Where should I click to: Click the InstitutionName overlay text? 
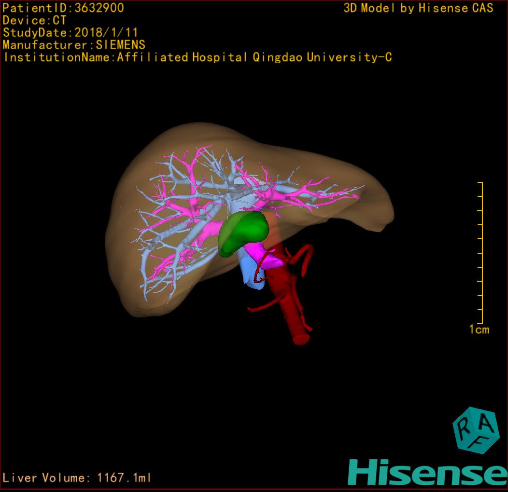pyautogui.click(x=197, y=57)
